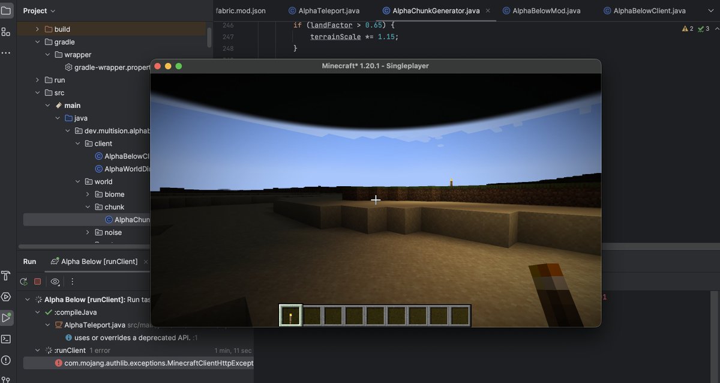
Task: Toggle the Run panel view eye options
Action: point(55,282)
